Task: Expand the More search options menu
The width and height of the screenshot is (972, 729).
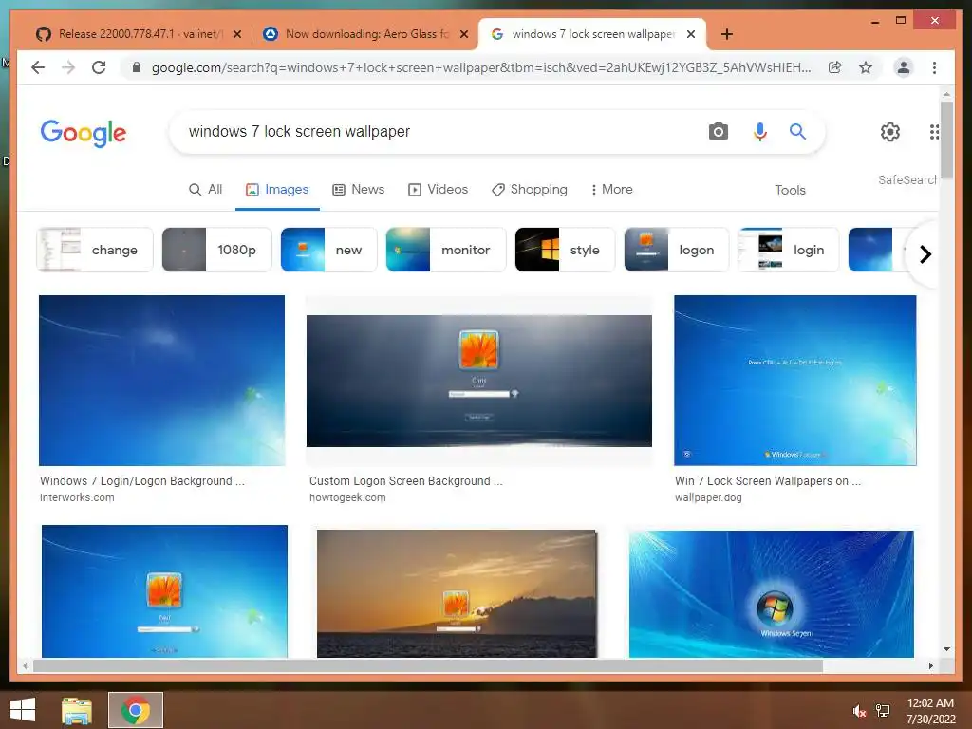Action: (x=612, y=189)
